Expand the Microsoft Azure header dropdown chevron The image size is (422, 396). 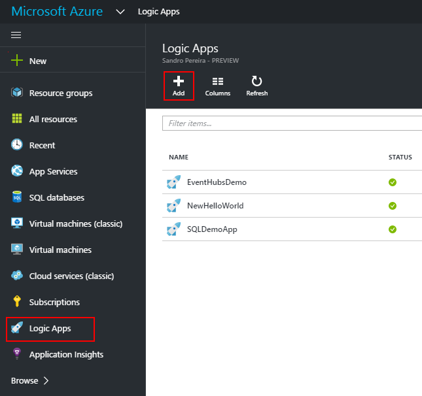119,12
